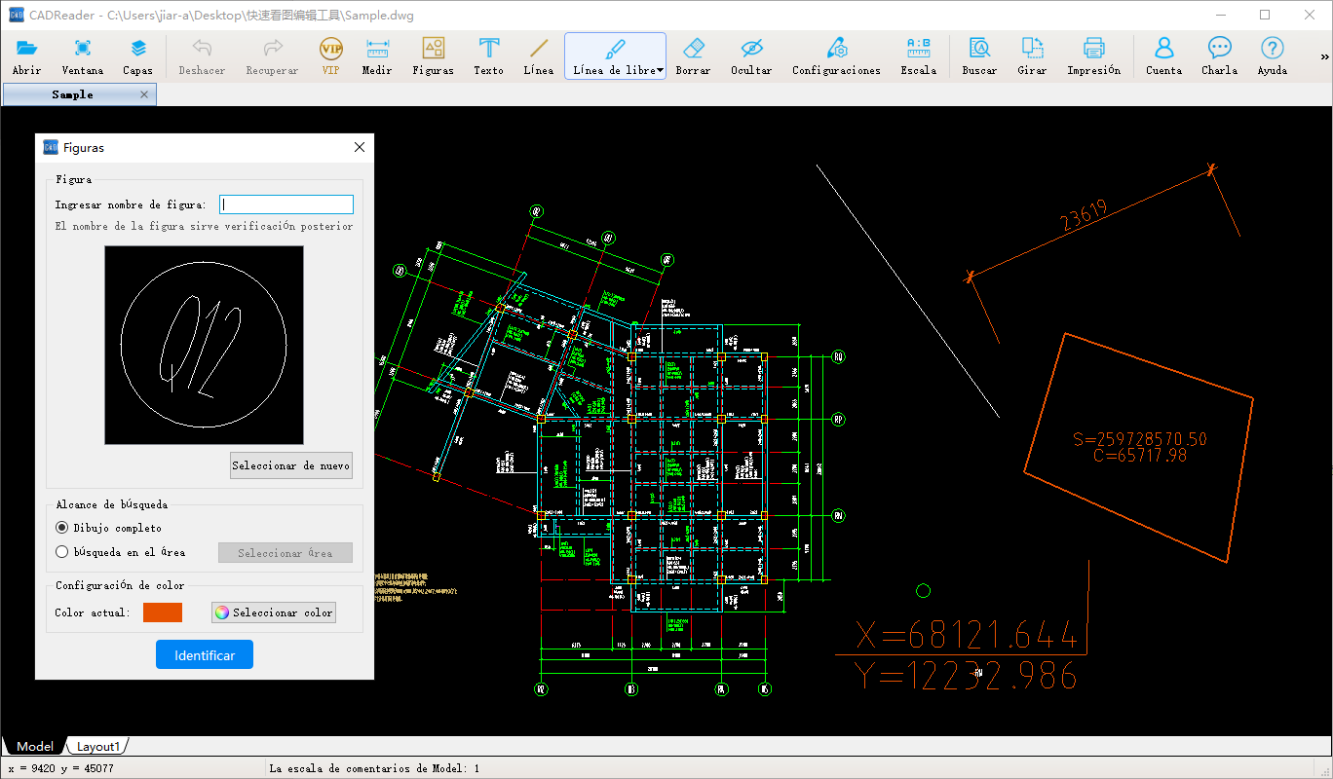Open the Escala scale tool

tap(918, 56)
